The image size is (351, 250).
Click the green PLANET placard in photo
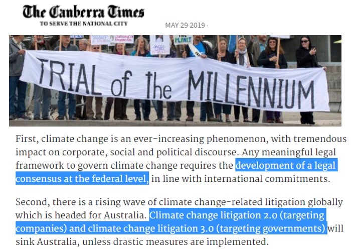tap(183, 40)
